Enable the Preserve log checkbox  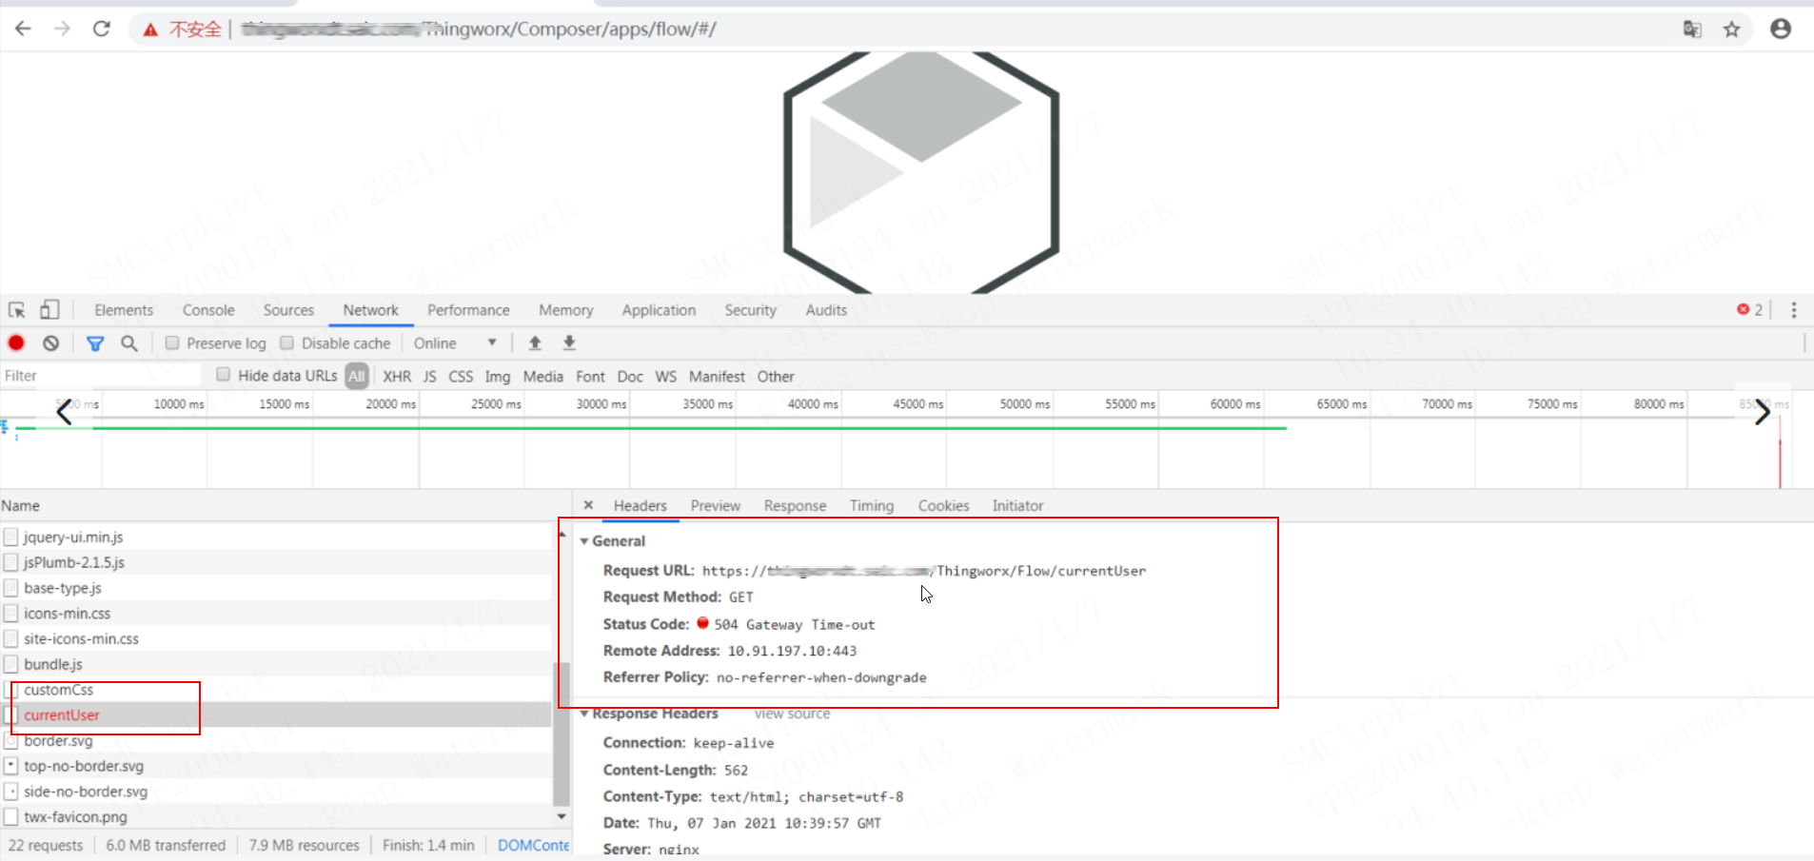point(172,342)
